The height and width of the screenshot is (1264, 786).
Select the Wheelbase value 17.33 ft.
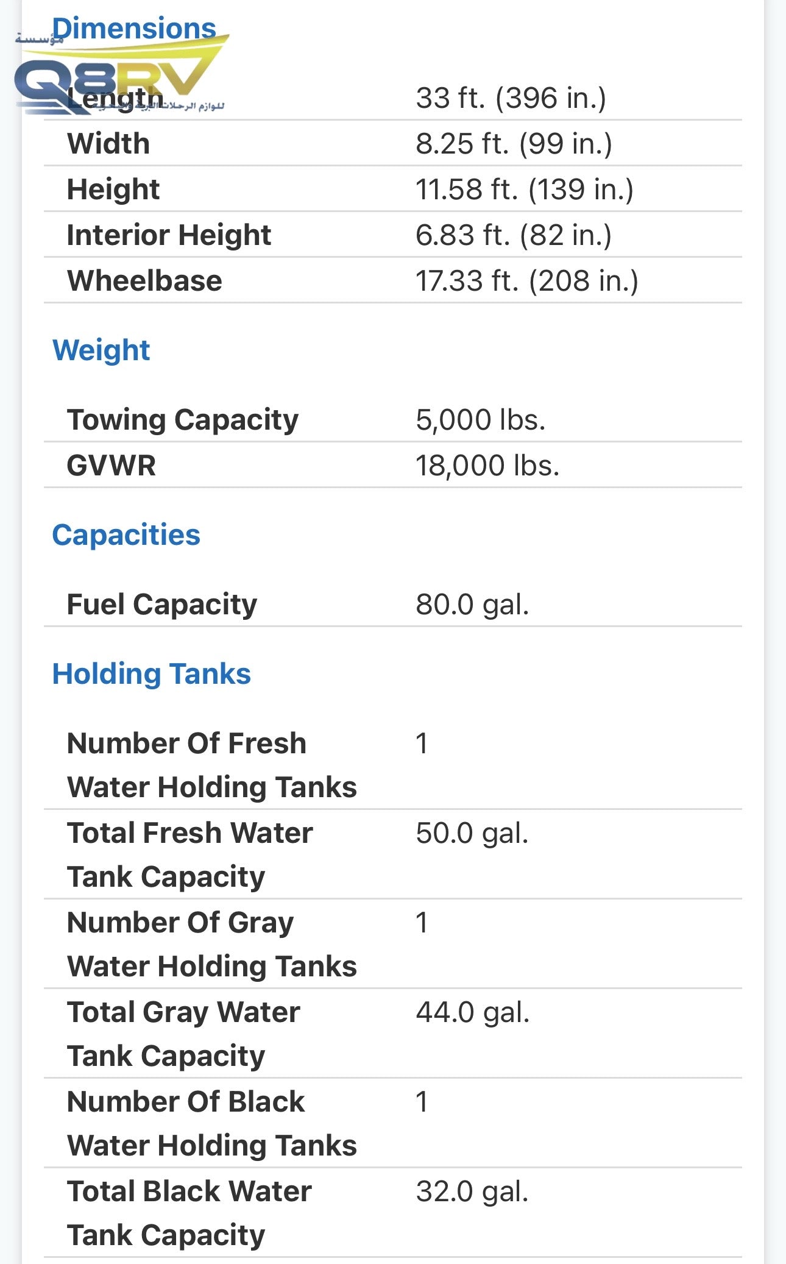point(526,280)
